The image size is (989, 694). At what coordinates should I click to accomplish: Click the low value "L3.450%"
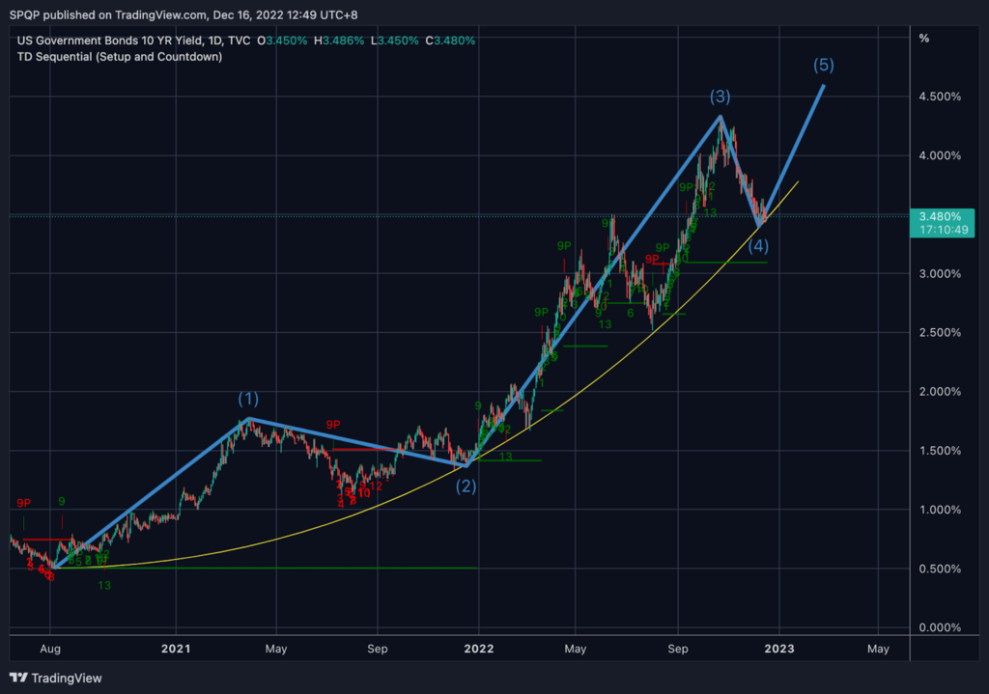(394, 41)
